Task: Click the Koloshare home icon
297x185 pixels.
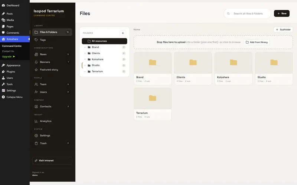Action: [3, 39]
